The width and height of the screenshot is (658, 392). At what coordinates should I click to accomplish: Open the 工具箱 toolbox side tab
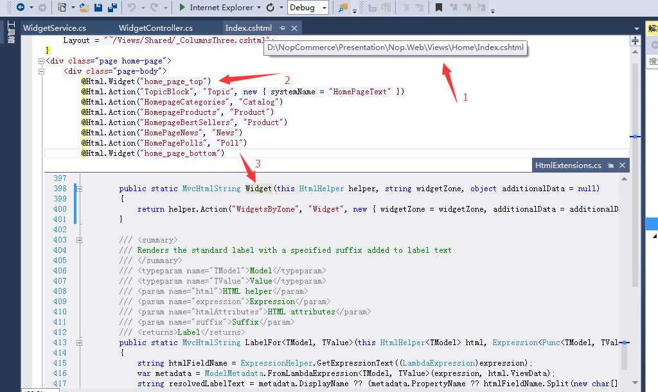[x=12, y=32]
